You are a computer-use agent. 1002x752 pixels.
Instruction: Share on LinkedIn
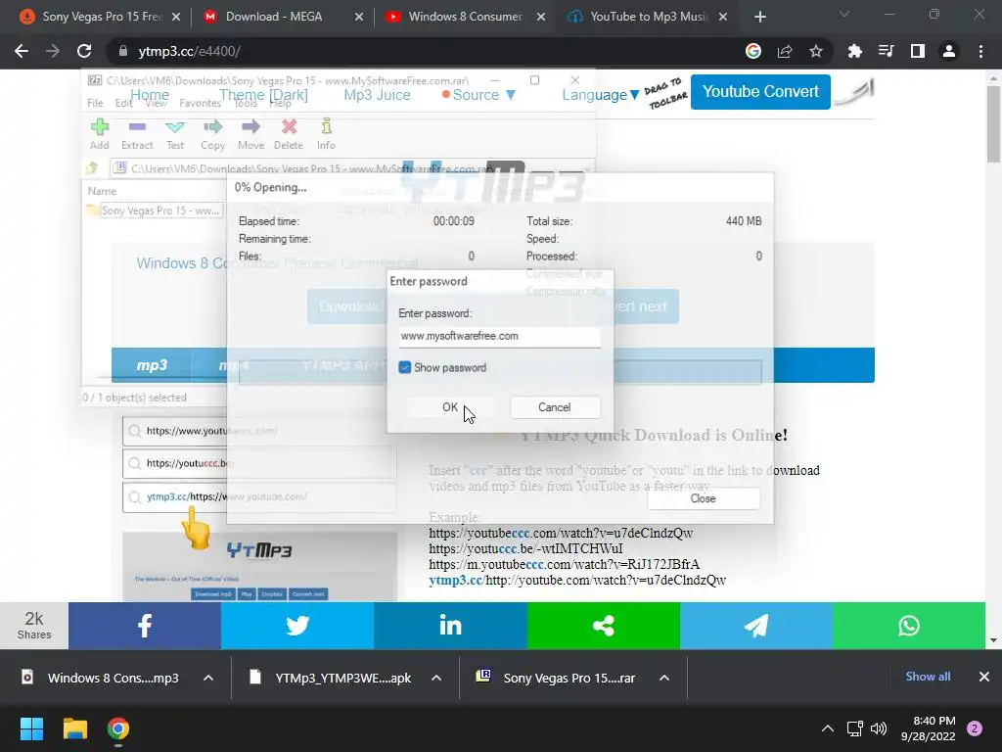450,626
